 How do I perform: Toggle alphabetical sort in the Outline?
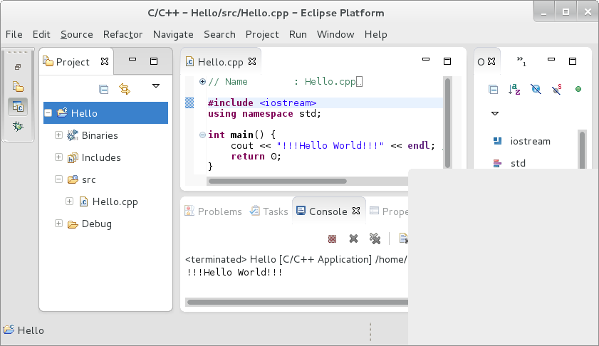(x=514, y=90)
